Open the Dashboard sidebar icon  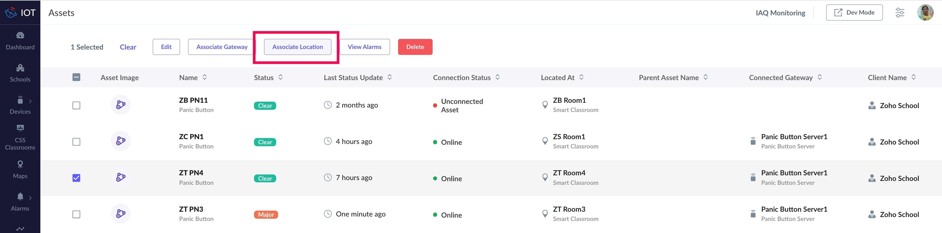(20, 35)
